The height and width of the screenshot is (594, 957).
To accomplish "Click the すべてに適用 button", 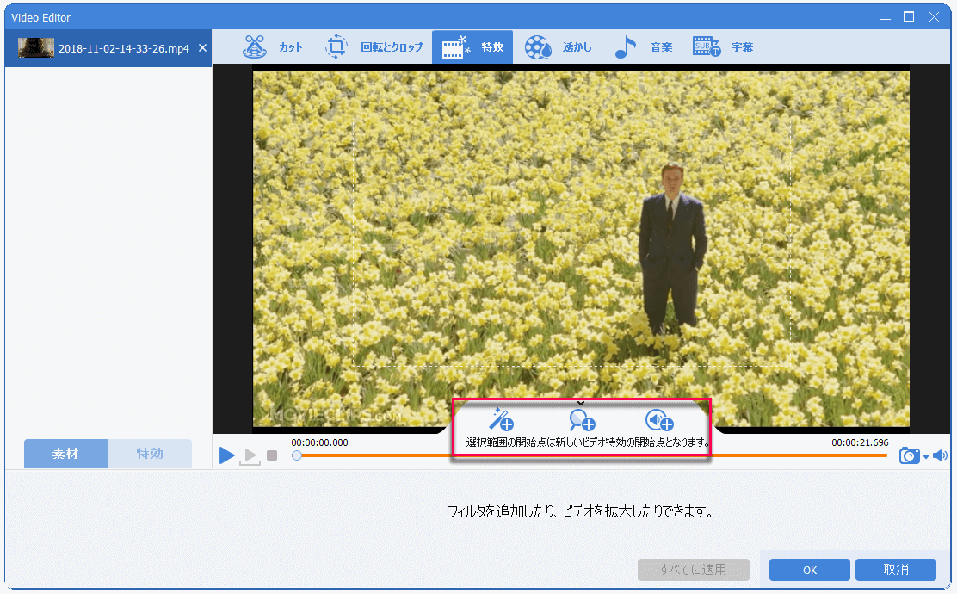I will click(x=694, y=570).
